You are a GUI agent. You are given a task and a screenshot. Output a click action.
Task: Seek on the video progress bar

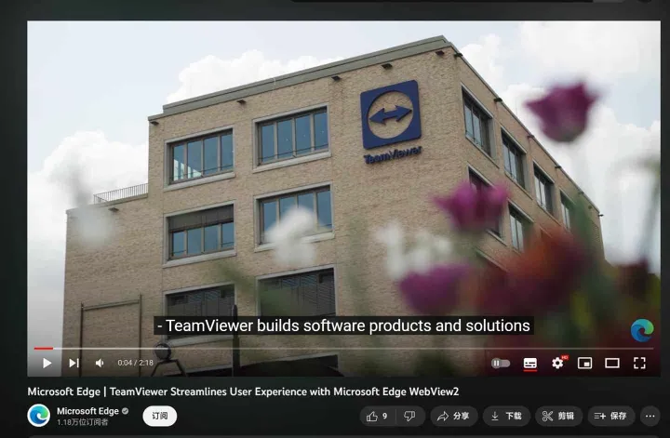click(x=343, y=349)
